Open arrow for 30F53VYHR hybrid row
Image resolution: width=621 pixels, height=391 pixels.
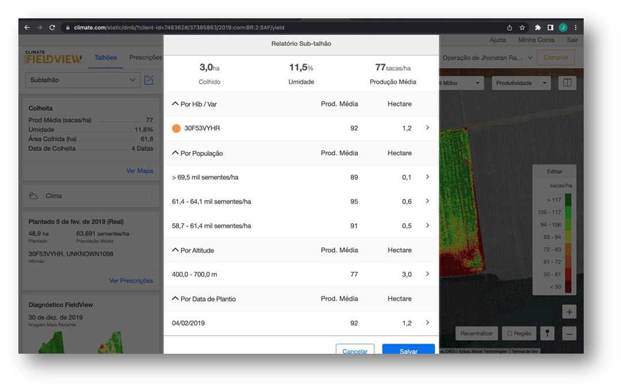click(427, 128)
